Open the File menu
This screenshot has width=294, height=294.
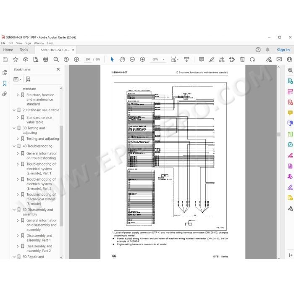3,43
